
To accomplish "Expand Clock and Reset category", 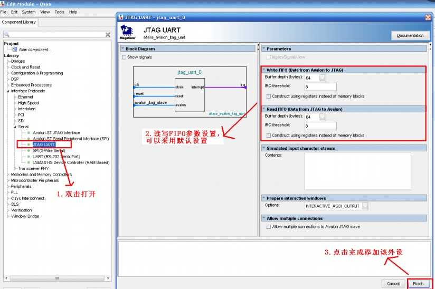I will point(8,68).
